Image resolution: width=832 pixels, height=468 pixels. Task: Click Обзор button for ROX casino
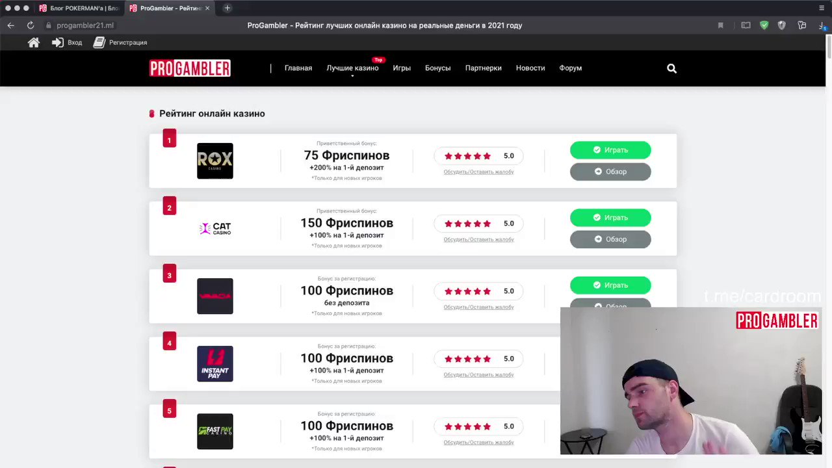coord(610,172)
